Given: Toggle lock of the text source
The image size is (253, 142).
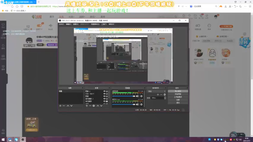Looking at the screenshot, I should (x=107, y=94).
